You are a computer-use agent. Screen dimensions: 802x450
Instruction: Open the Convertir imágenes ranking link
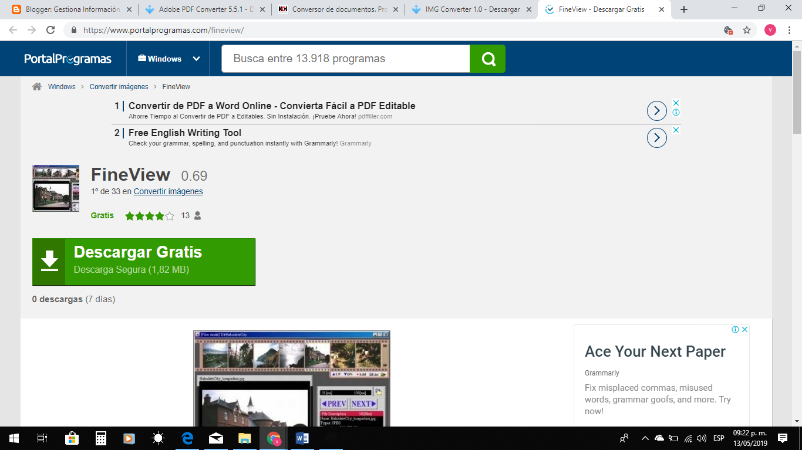[x=169, y=191]
